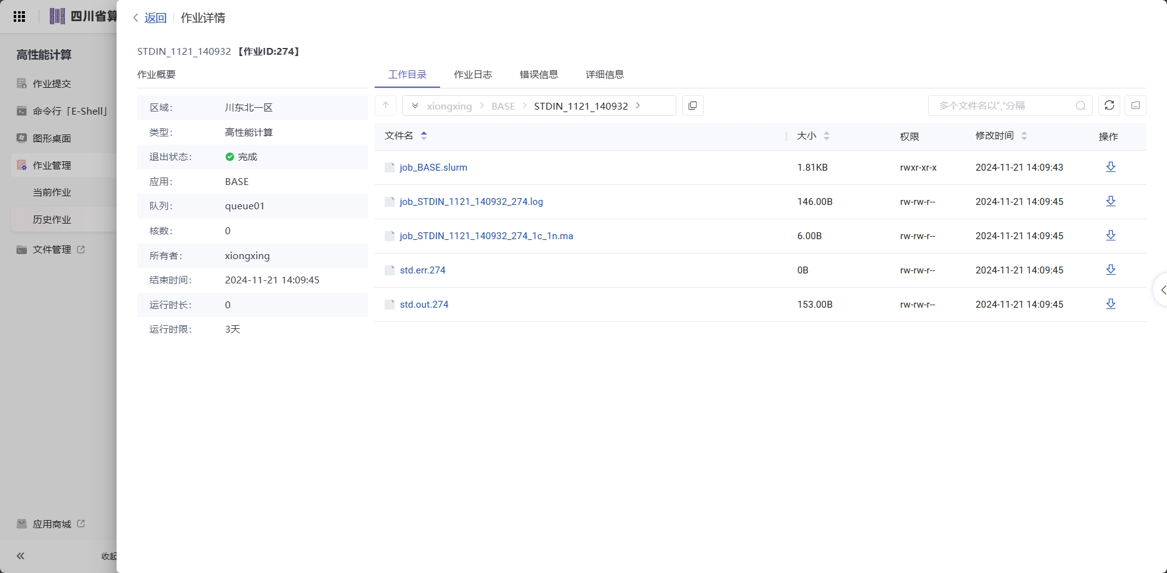
Task: Click the 返回 back link
Action: point(155,18)
